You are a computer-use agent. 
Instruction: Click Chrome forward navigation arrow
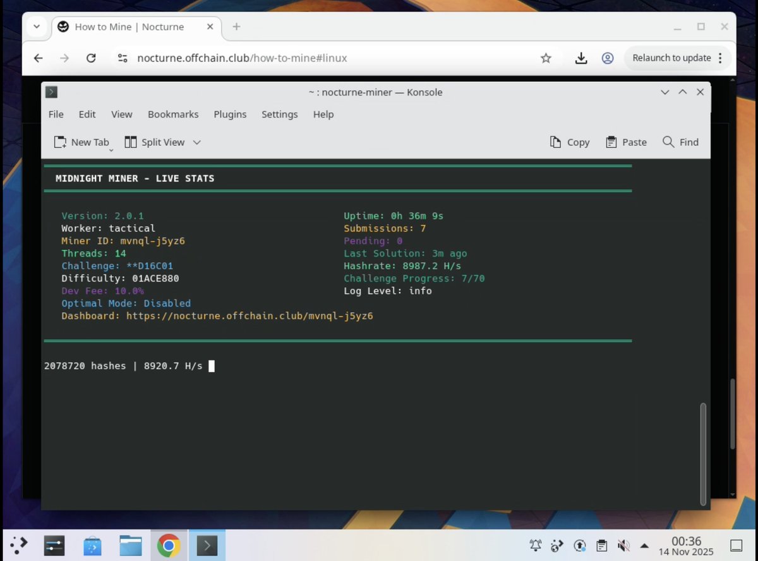point(64,58)
